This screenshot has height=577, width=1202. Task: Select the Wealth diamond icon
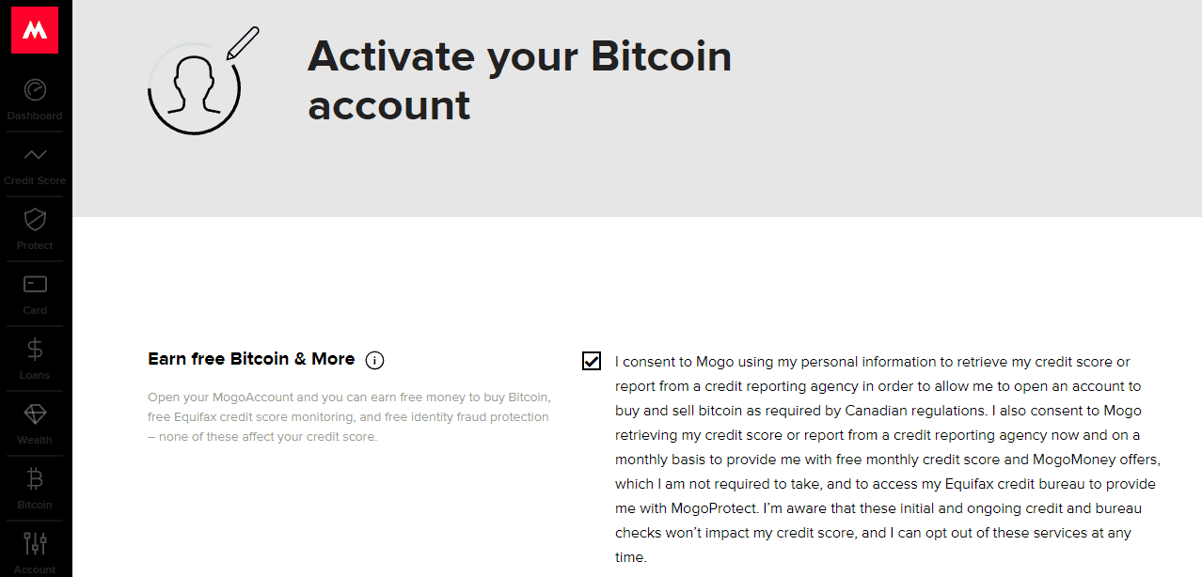(x=35, y=414)
